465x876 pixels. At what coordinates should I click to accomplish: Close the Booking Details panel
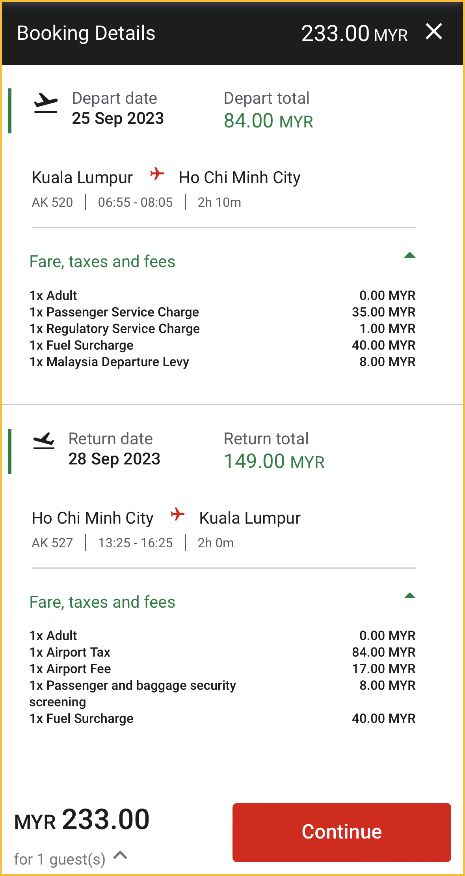click(434, 32)
